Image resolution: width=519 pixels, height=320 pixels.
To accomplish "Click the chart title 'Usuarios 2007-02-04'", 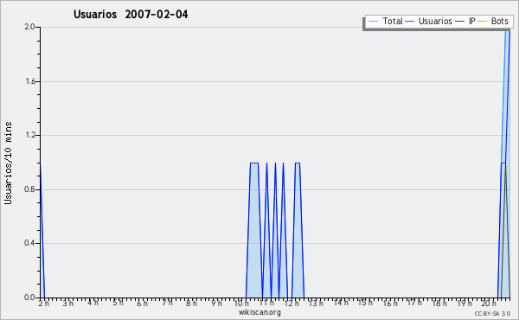I will pyautogui.click(x=131, y=15).
